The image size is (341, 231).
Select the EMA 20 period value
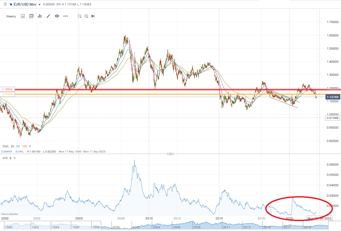[x=12, y=146]
